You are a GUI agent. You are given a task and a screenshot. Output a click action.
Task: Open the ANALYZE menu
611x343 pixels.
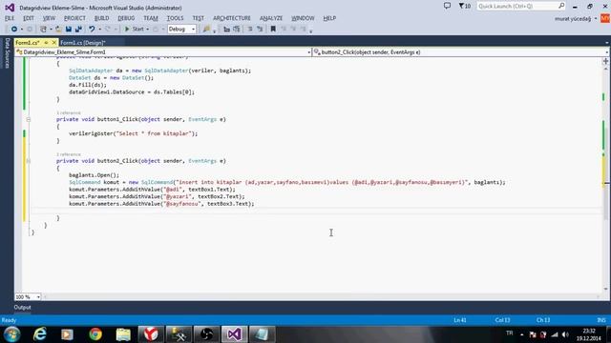[x=271, y=18]
